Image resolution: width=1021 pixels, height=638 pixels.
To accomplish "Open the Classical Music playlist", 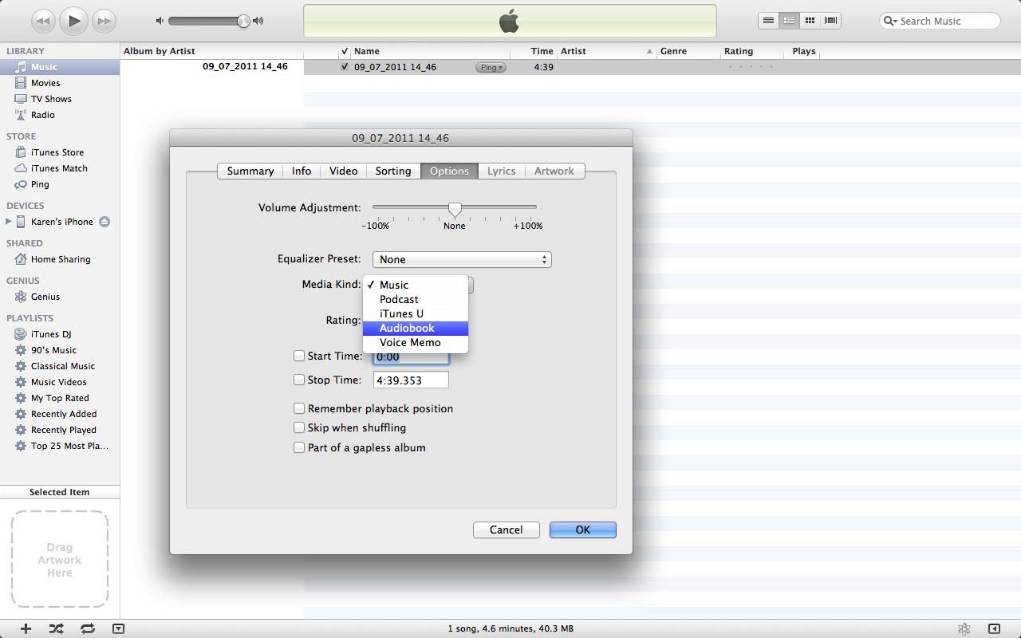I will (x=60, y=366).
